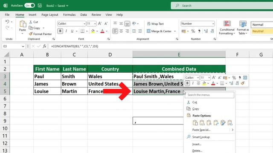Click the Borders icon in ribbon

click(x=82, y=31)
